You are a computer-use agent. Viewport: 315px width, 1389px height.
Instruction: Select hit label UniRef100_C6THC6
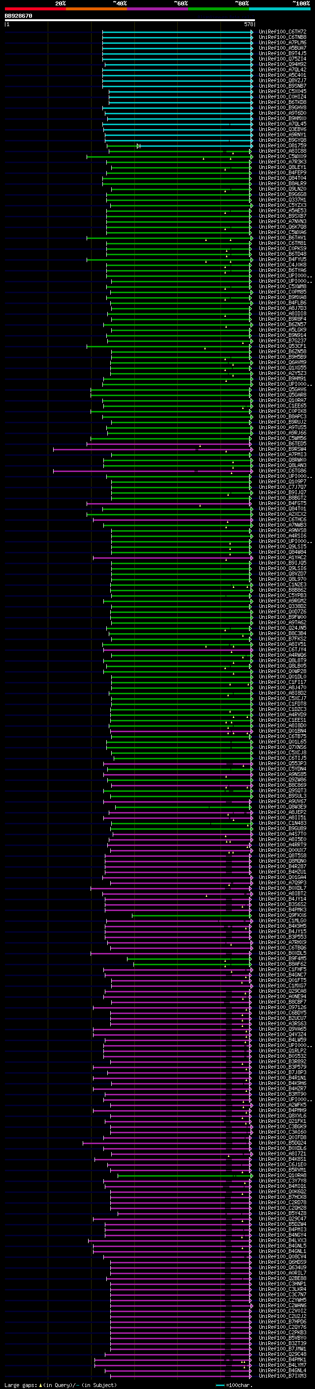coord(283,520)
